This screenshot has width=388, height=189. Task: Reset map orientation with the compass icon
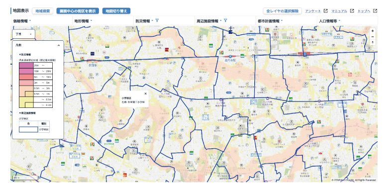coord(373,42)
